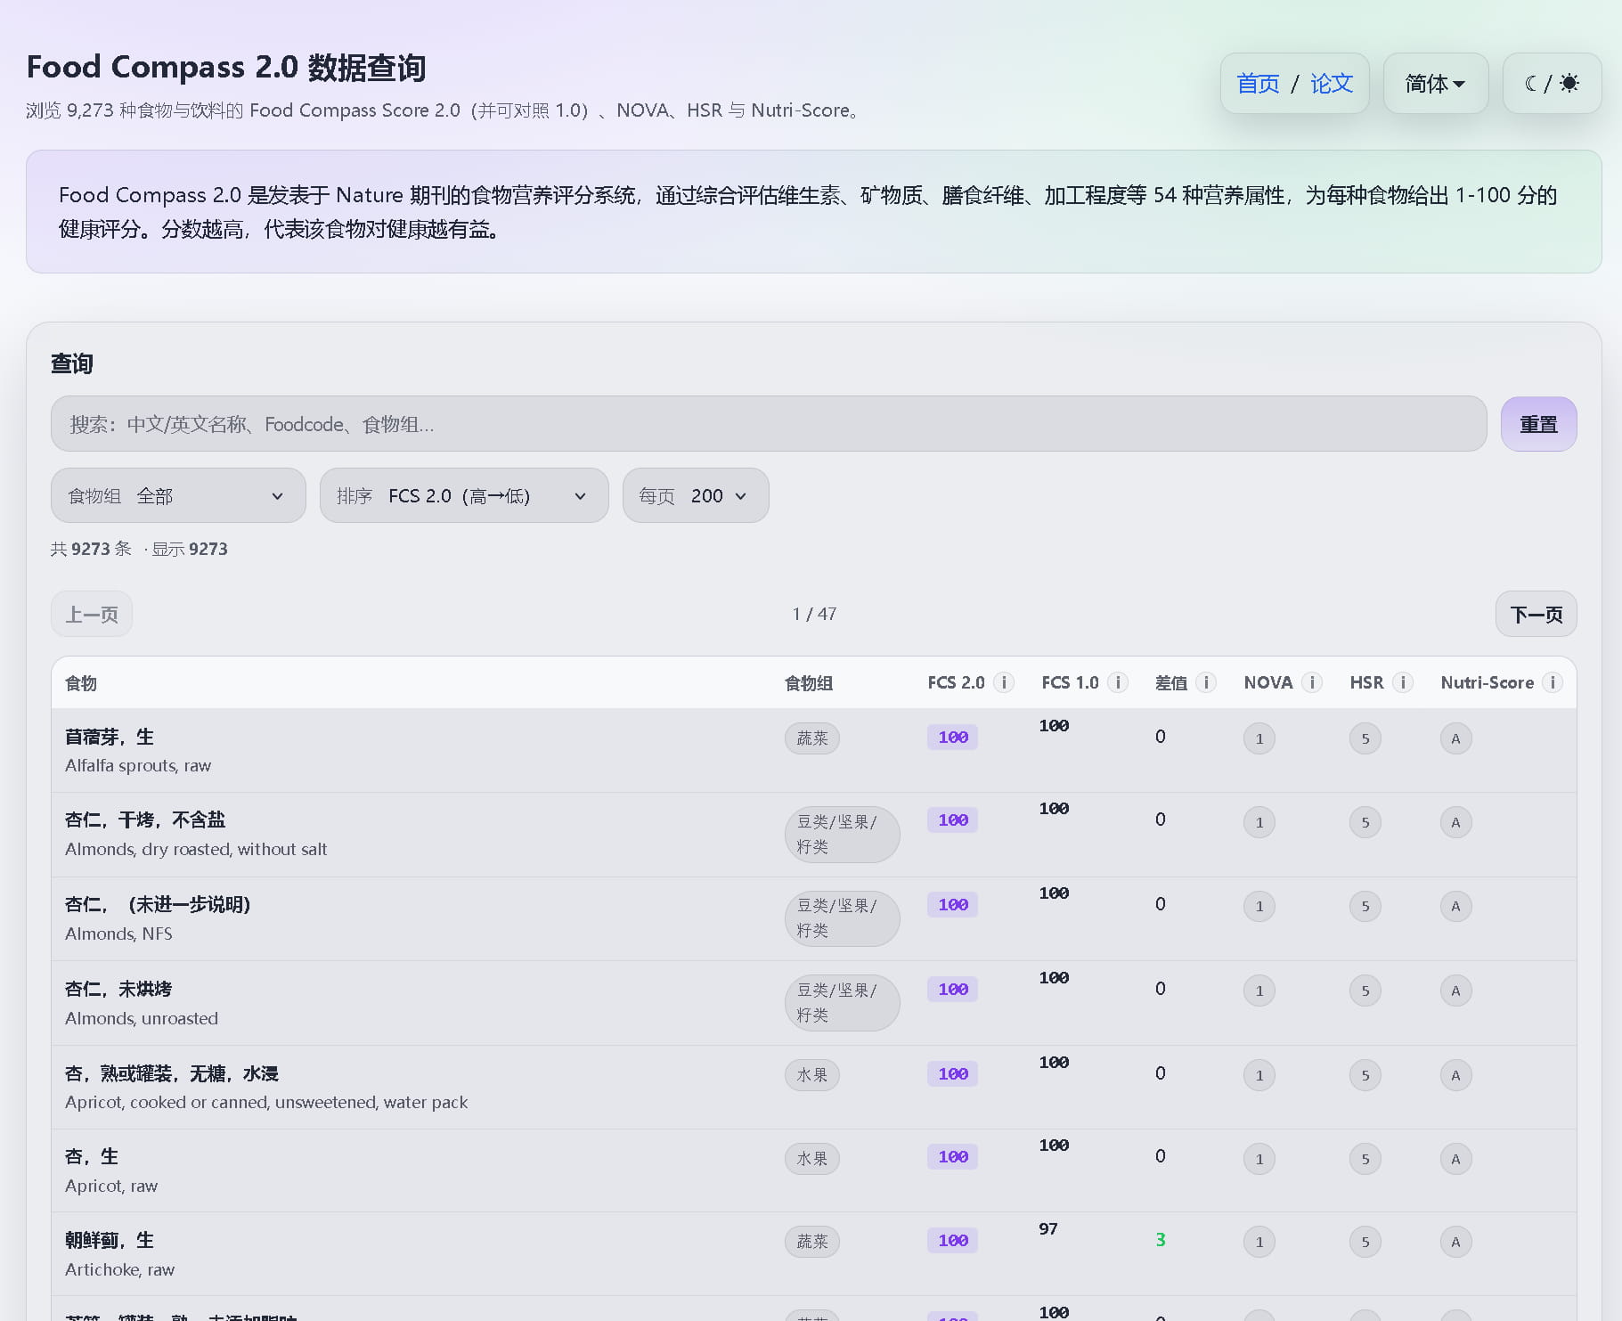Viewport: 1622px width, 1321px height.
Task: Click NOVA badge in canned apricot row
Action: (x=1259, y=1075)
